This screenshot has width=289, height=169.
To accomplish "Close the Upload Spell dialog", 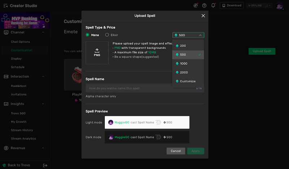I will (x=203, y=16).
